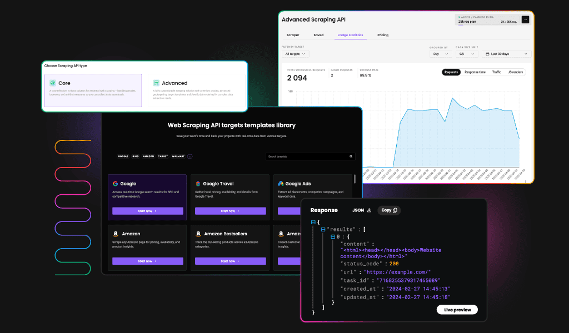The image size is (569, 333).
Task: Open the All targets filter dropdown
Action: [x=296, y=54]
